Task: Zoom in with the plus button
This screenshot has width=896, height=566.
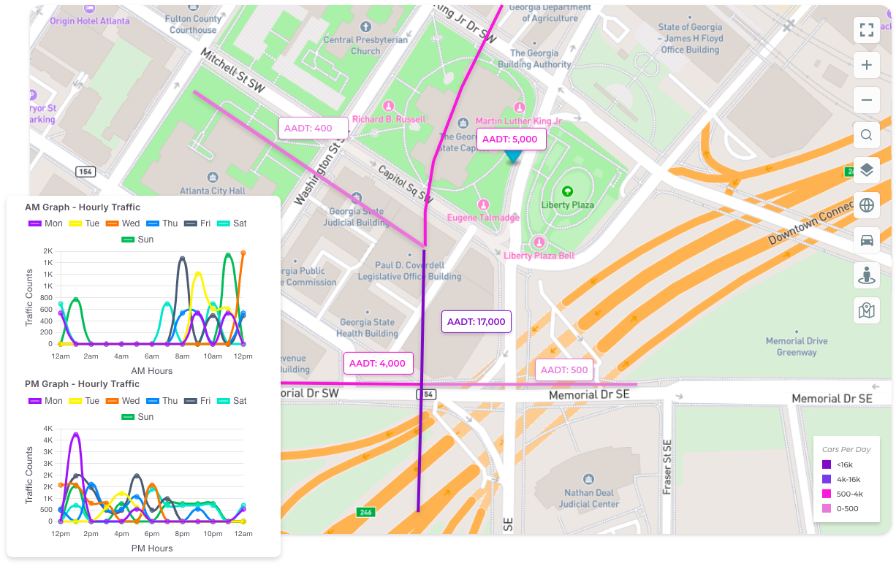Action: pos(867,65)
